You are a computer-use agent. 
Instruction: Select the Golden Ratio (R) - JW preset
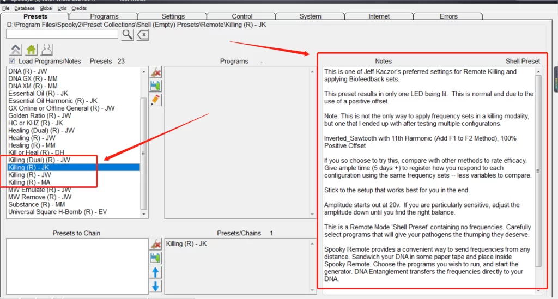pos(40,115)
